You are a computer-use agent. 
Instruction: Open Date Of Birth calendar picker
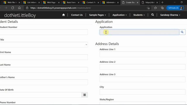click(85, 95)
